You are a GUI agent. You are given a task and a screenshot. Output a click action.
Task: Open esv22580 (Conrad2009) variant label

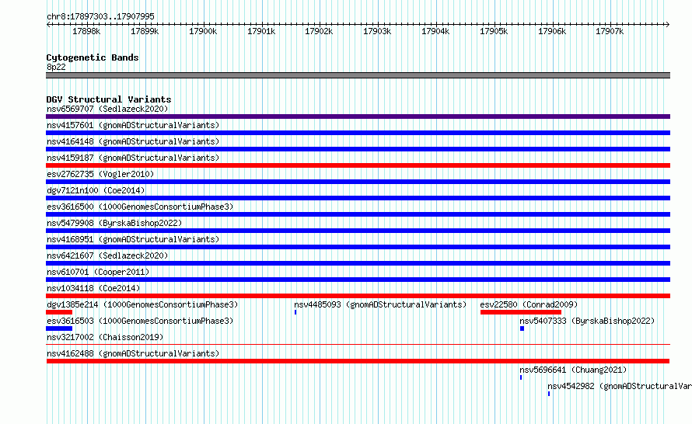click(529, 304)
